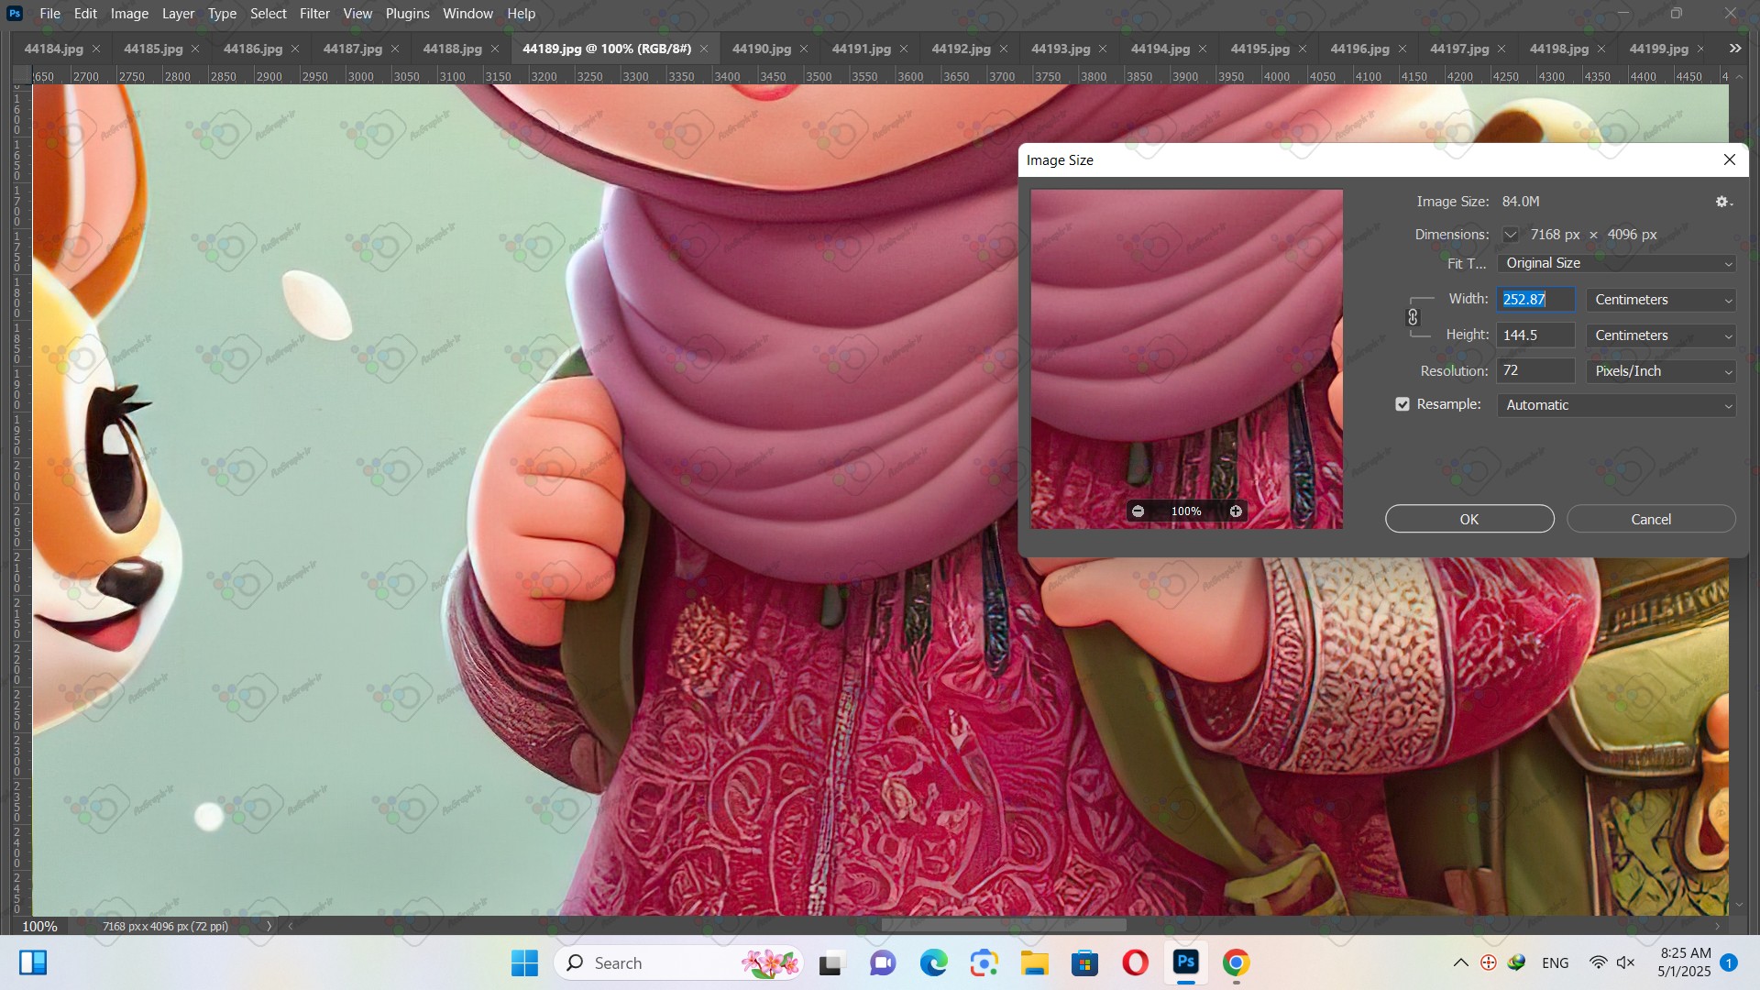Click the Image Size preview thumbnail
The height and width of the screenshot is (990, 1760).
tap(1186, 358)
